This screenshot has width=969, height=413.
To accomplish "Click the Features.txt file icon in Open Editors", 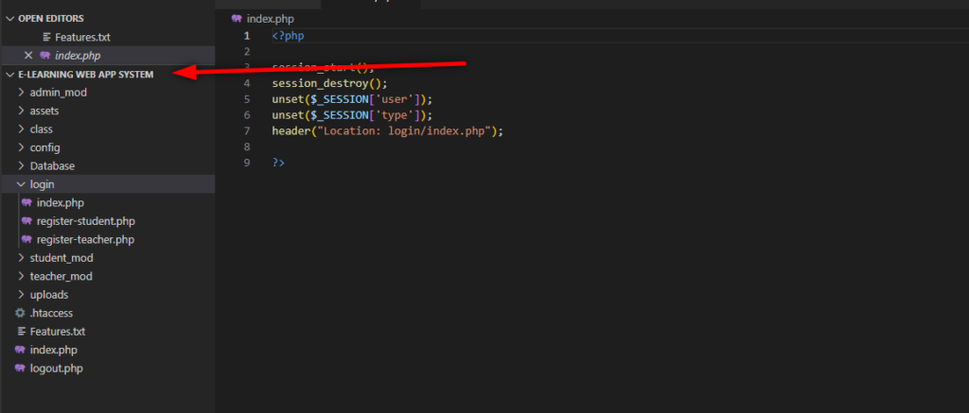I will [x=47, y=37].
